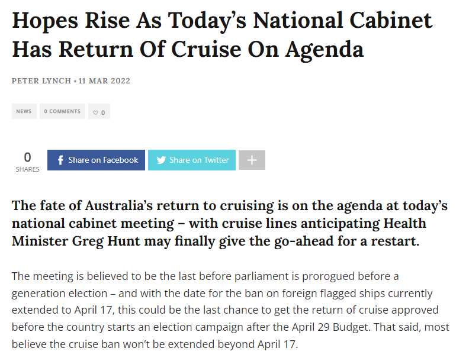Viewport: 469px width, 361px height.
Task: Click the 11 MAR 2022 date
Action: (104, 81)
